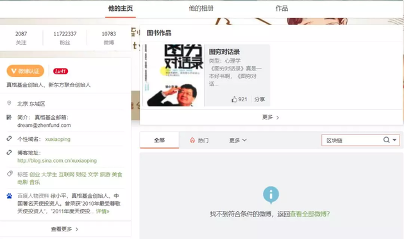Expand the 更多 filter dropdown
Viewport: 404px width, 239px height.
pyautogui.click(x=238, y=140)
